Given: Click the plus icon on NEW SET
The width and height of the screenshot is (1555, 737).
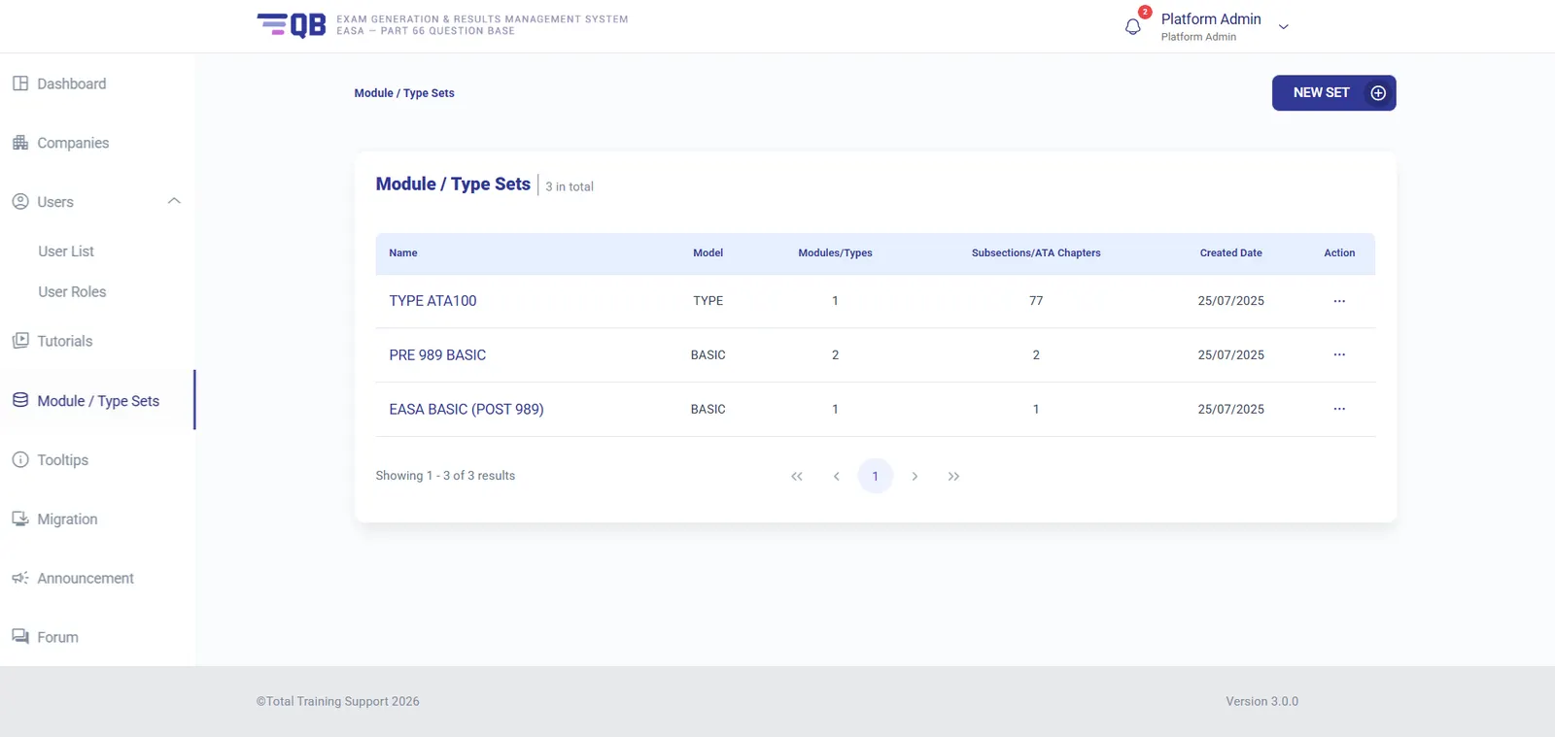Looking at the screenshot, I should coord(1378,93).
